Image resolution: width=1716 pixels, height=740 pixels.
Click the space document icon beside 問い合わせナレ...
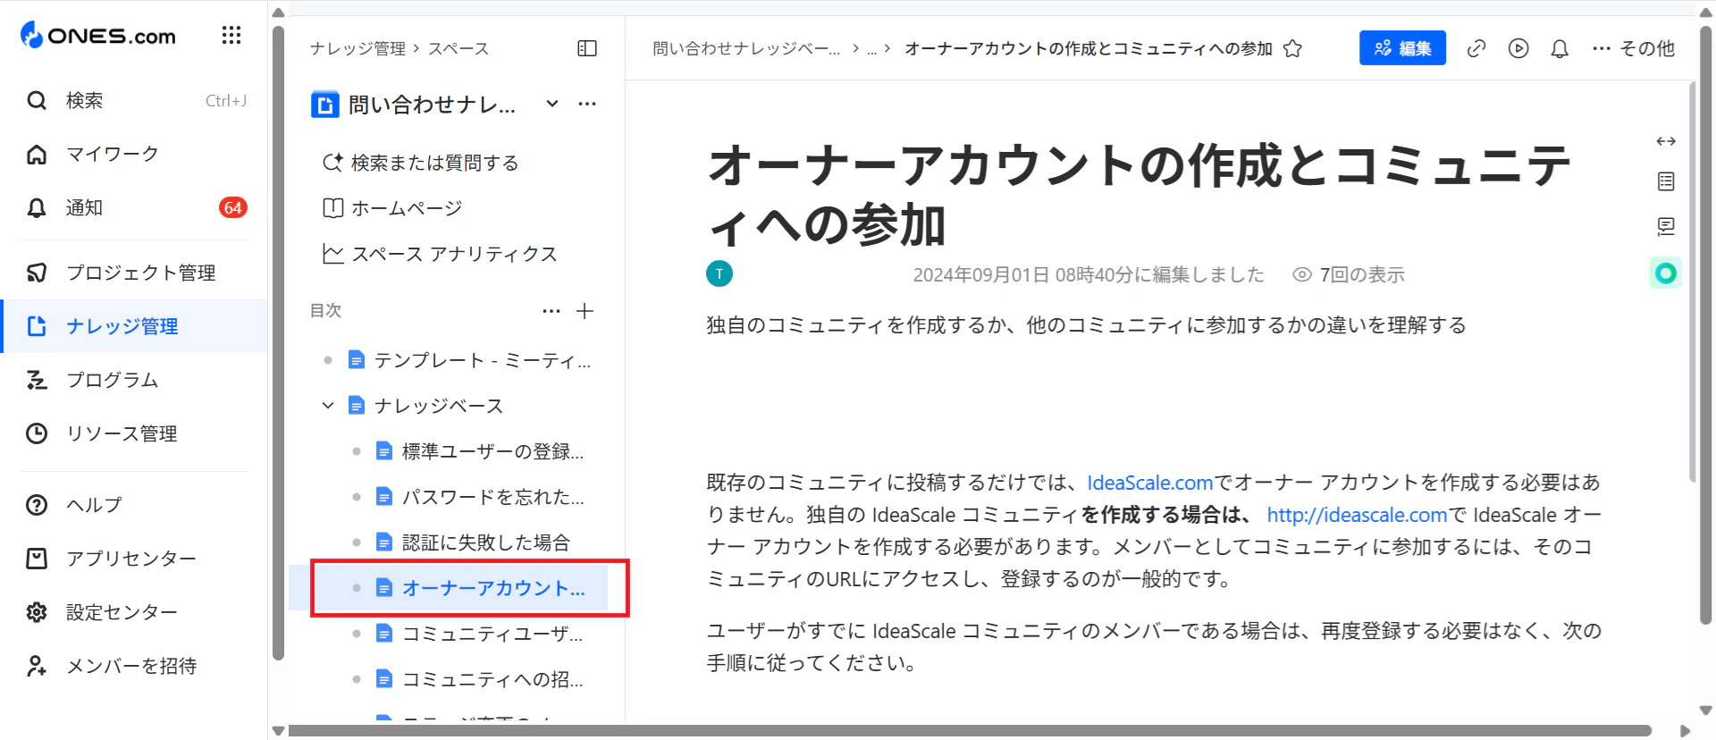[324, 105]
